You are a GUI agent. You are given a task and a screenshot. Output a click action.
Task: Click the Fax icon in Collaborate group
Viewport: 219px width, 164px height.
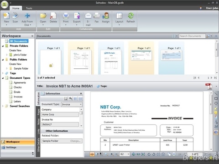click(x=96, y=16)
